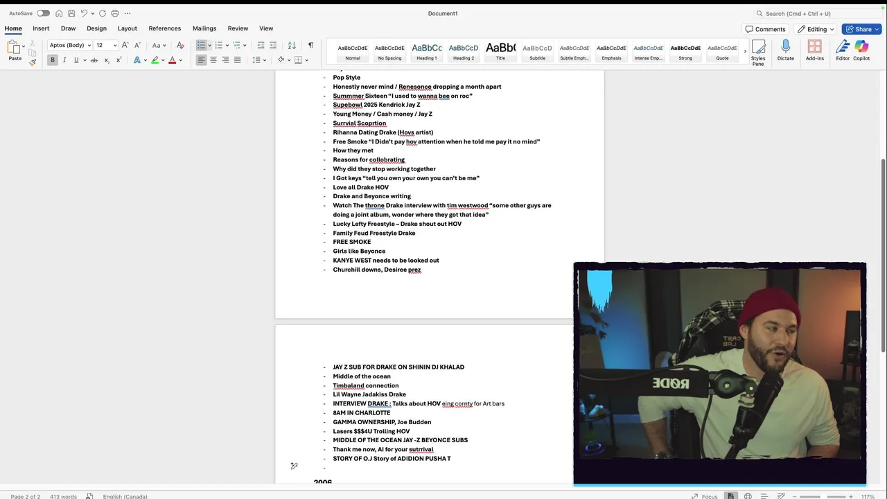Image resolution: width=887 pixels, height=499 pixels.
Task: Toggle Subscript formatting
Action: point(107,60)
